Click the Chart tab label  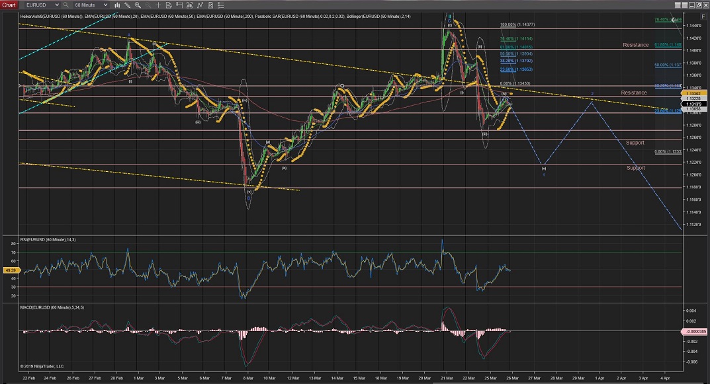click(x=9, y=5)
